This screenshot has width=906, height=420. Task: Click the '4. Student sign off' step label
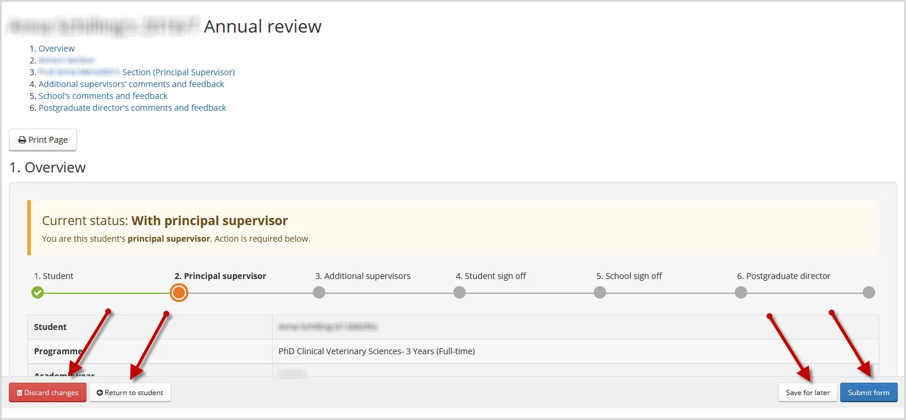pos(491,276)
